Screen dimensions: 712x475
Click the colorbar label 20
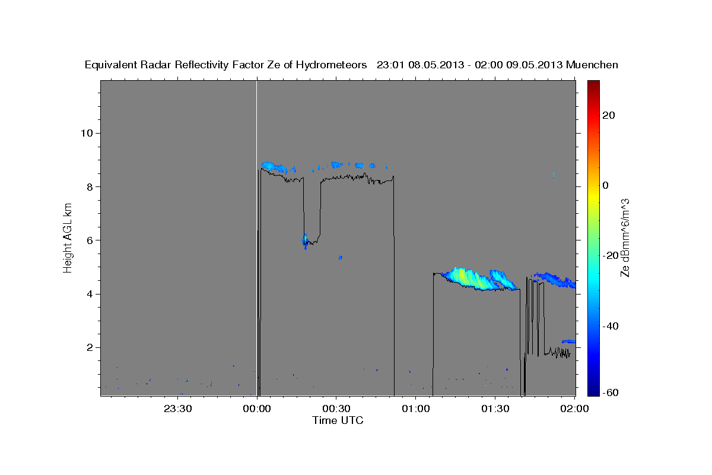(609, 115)
